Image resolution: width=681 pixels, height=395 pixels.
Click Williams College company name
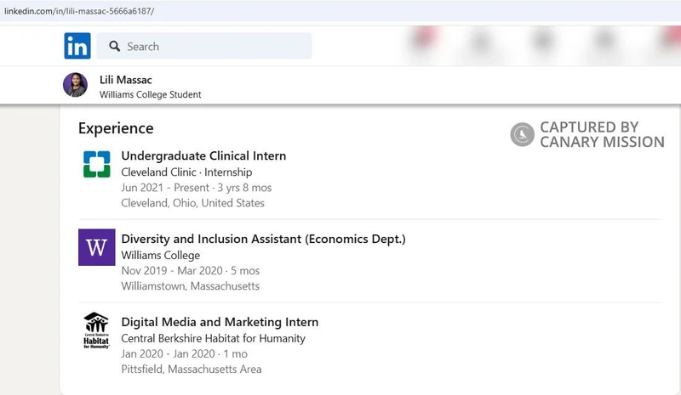click(161, 256)
